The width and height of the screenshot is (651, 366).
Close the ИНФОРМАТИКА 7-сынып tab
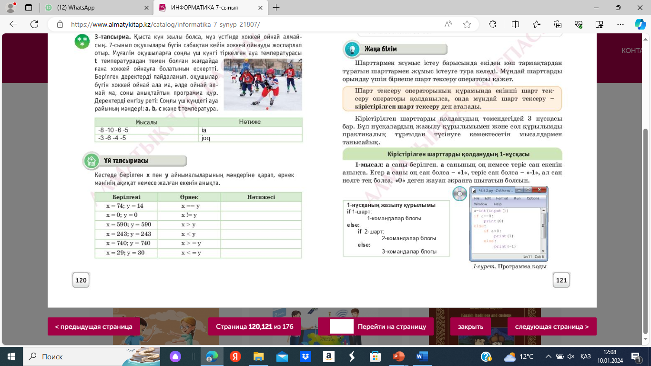[260, 8]
